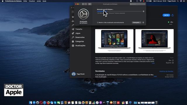Click the battery status indicator
Image resolution: width=187 pixels, height=105 pixels.
coord(149,1)
